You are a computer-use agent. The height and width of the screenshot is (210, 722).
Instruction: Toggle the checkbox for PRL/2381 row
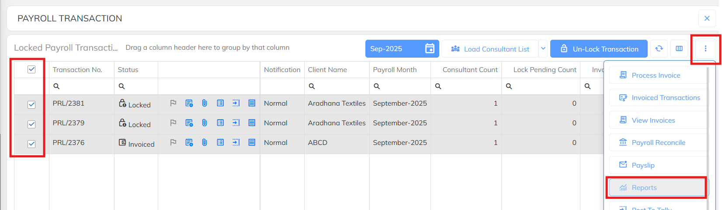click(x=31, y=104)
